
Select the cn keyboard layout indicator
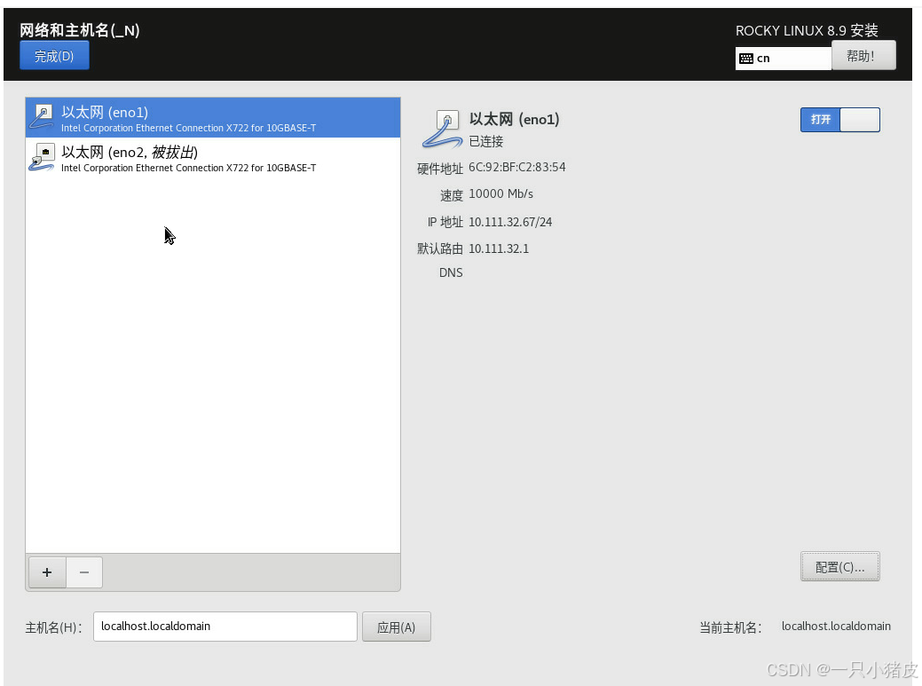click(x=783, y=59)
